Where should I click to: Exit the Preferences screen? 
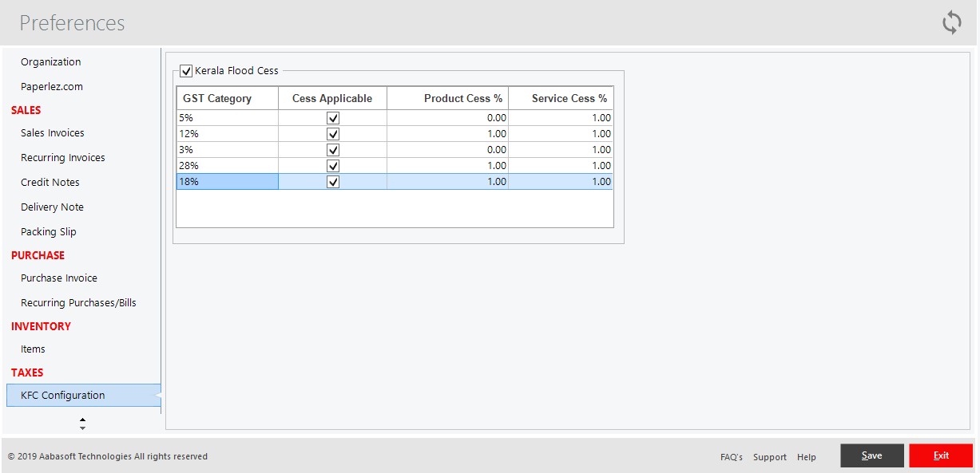(941, 455)
